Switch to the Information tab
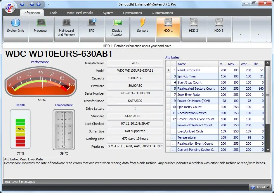The image size is (274, 193). pyautogui.click(x=32, y=13)
